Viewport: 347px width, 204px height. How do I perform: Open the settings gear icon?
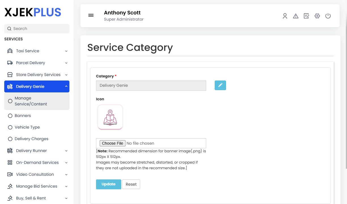click(x=317, y=16)
